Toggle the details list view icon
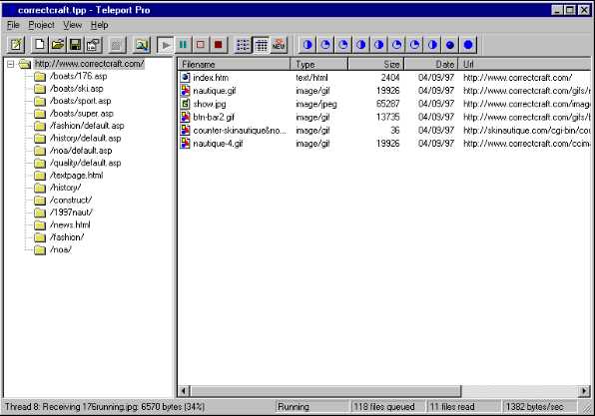This screenshot has height=416, width=595. 262,45
